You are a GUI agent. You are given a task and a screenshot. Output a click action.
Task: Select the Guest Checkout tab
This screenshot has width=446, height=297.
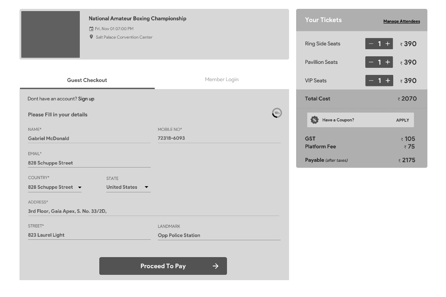click(87, 80)
